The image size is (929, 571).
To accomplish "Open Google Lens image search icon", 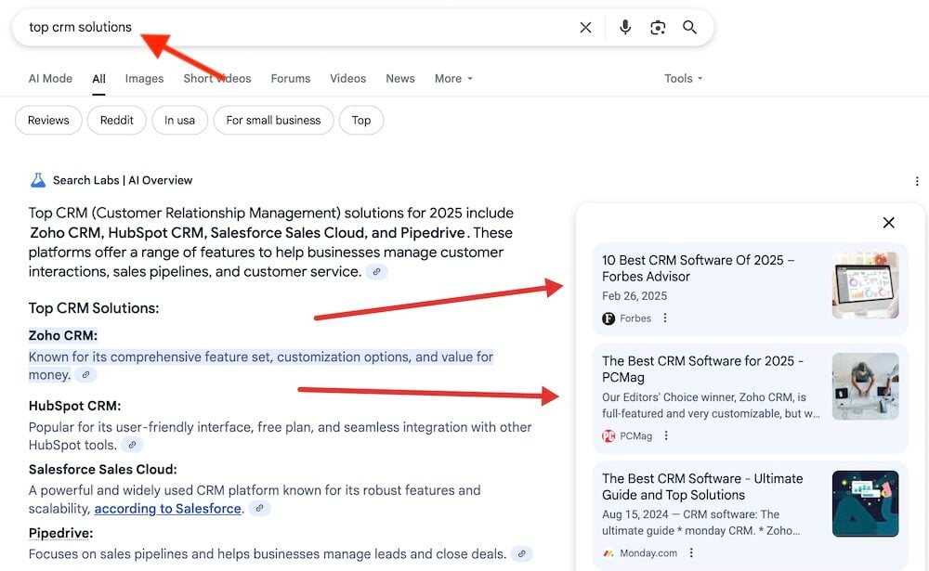I will pyautogui.click(x=658, y=27).
